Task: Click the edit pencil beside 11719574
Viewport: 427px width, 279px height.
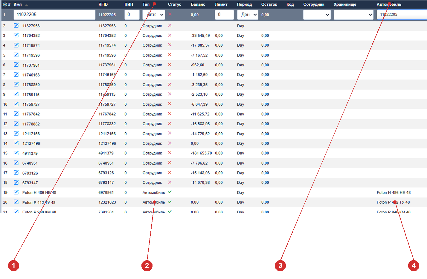Action: click(16, 45)
